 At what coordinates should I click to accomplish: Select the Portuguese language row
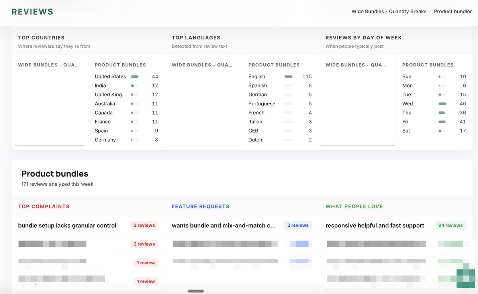pos(280,103)
